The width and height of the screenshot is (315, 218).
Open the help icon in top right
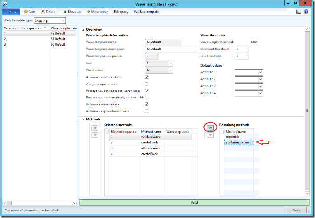pyautogui.click(x=306, y=11)
